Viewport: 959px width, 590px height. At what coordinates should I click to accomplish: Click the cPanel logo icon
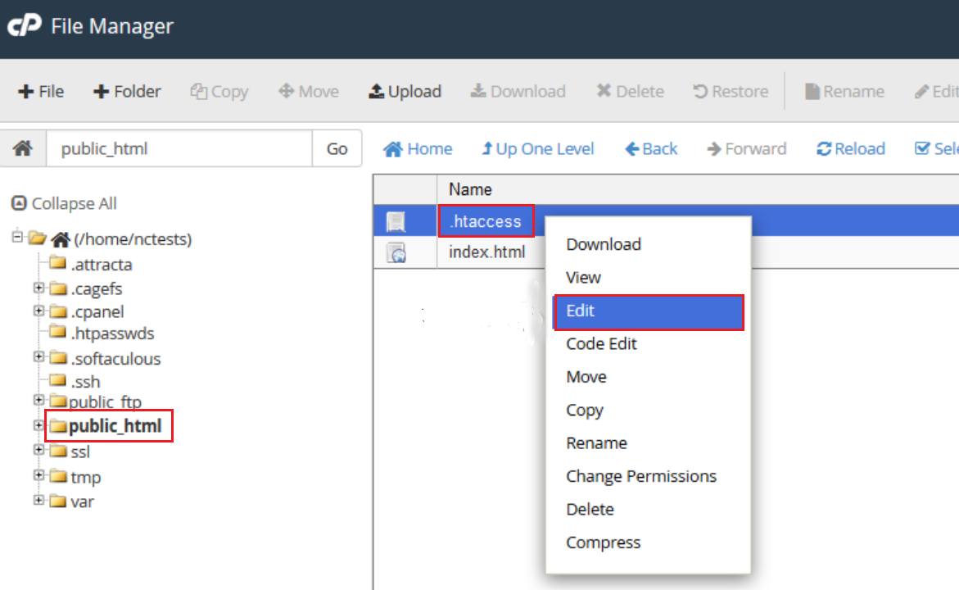pyautogui.click(x=24, y=26)
